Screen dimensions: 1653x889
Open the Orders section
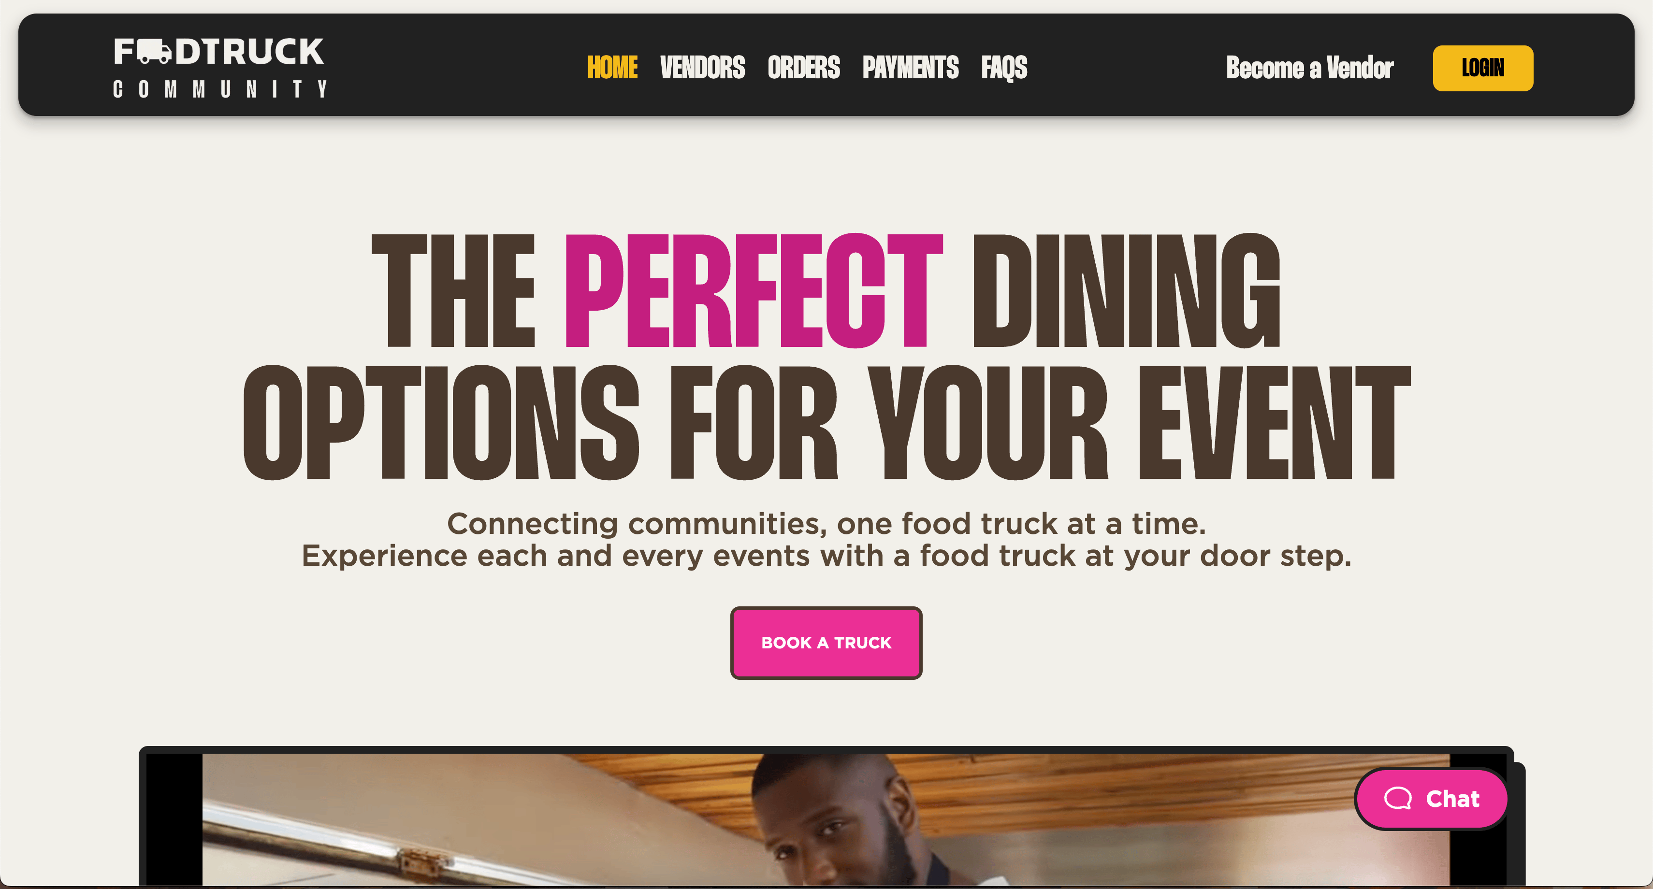pyautogui.click(x=803, y=67)
